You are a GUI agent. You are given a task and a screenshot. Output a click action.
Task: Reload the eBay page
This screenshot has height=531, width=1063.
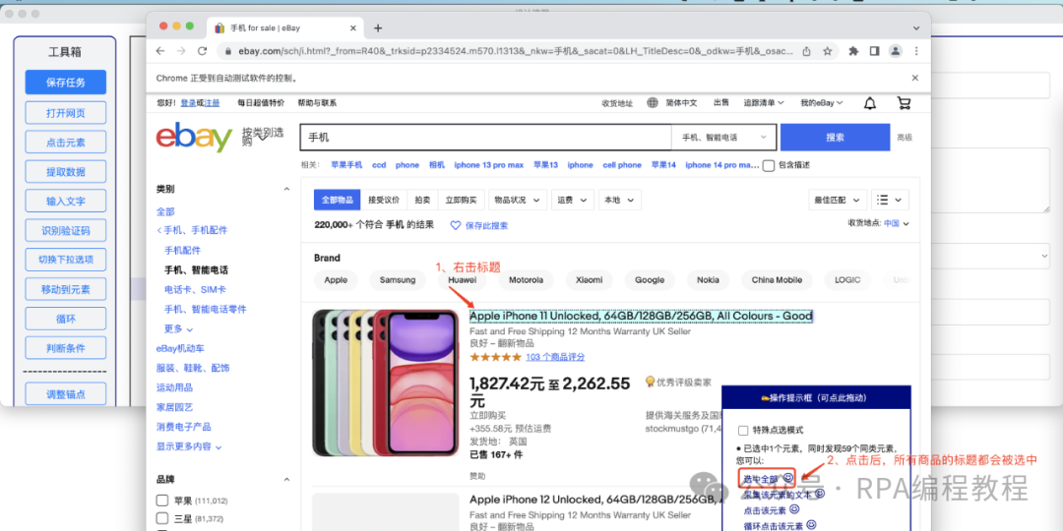[x=202, y=51]
